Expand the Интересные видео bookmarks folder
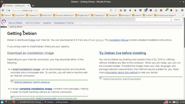Screen dimensions: 185x104 165,15
